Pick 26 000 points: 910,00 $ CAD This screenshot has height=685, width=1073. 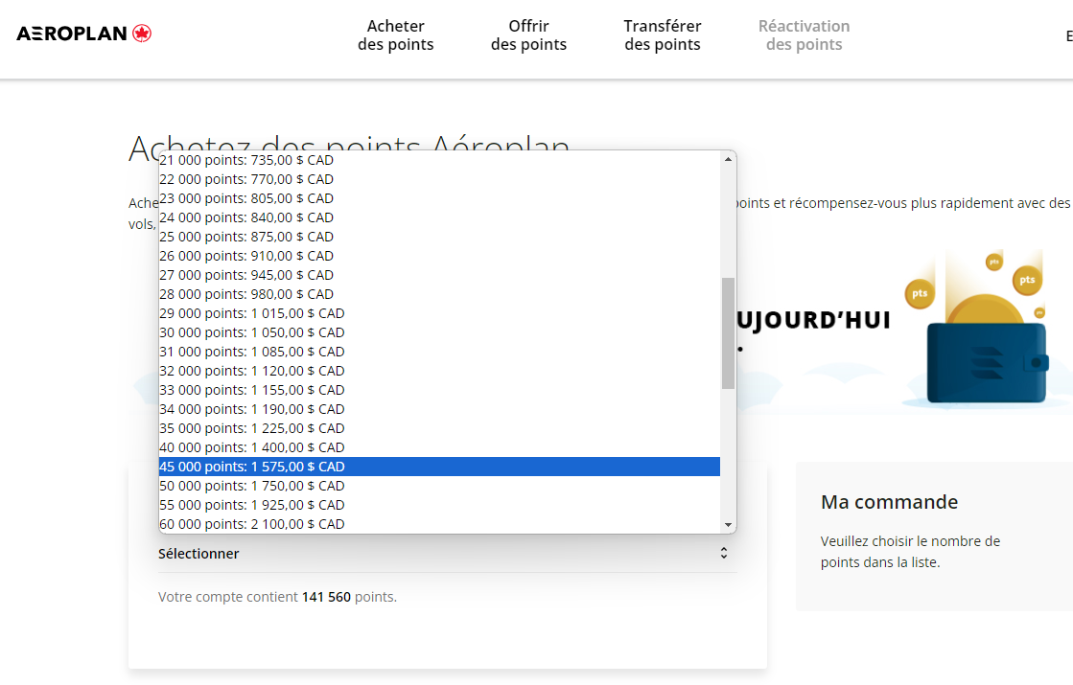(439, 256)
